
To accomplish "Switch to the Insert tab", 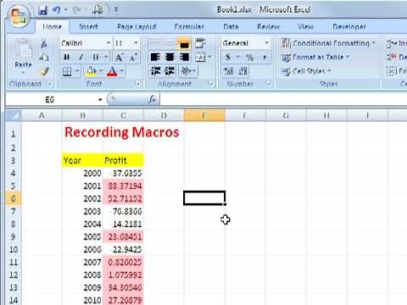I will 88,27.
